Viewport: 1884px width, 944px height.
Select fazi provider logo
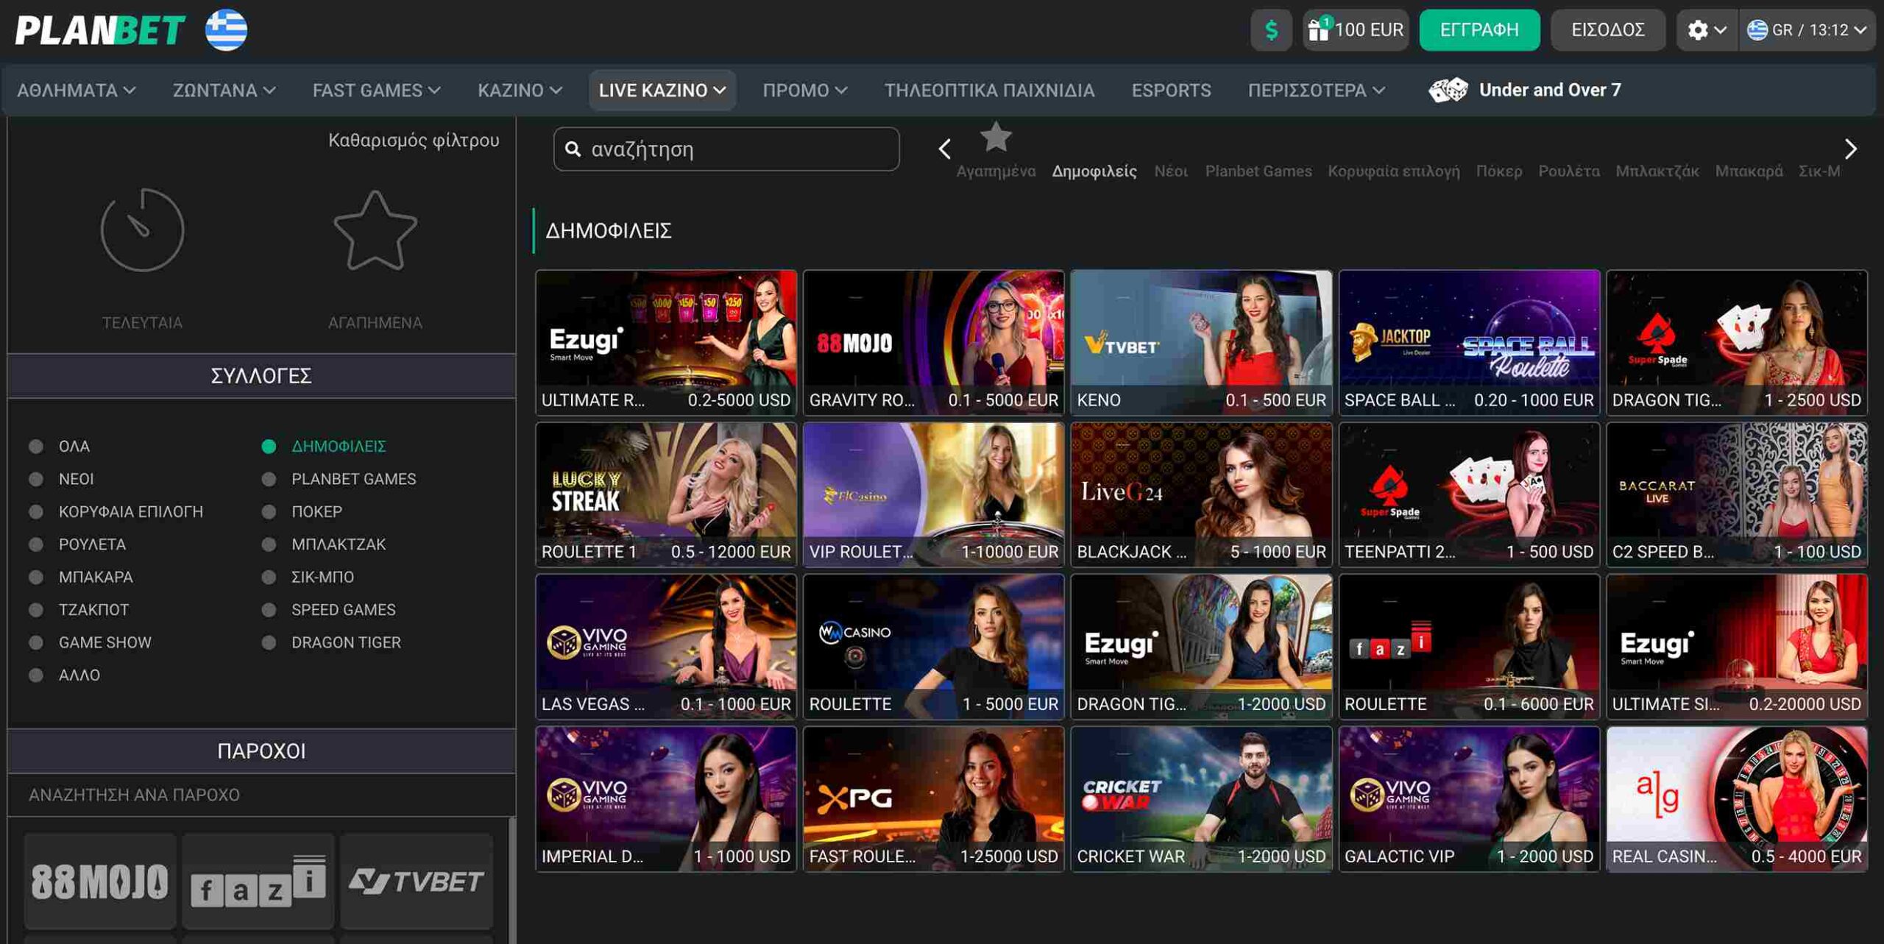coord(258,881)
